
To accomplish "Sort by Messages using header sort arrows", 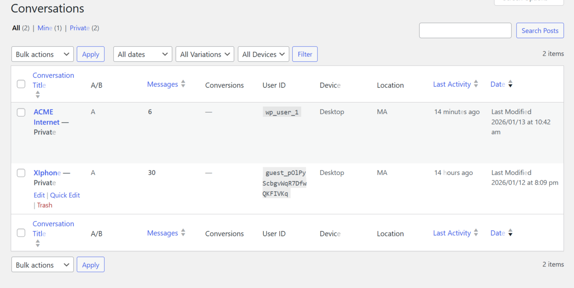I will (183, 84).
